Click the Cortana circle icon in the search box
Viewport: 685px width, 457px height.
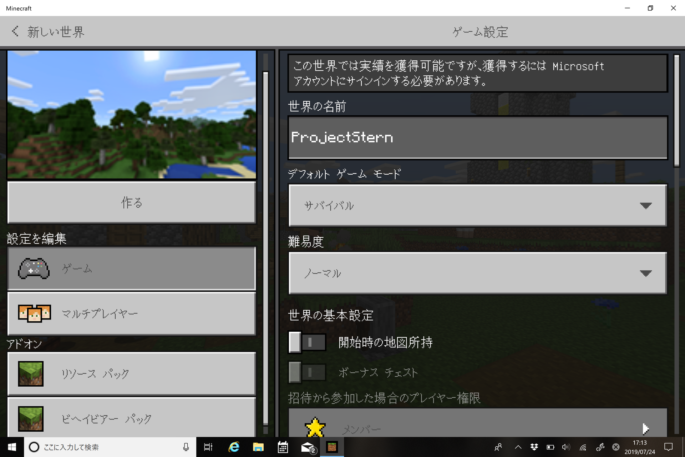tap(34, 447)
